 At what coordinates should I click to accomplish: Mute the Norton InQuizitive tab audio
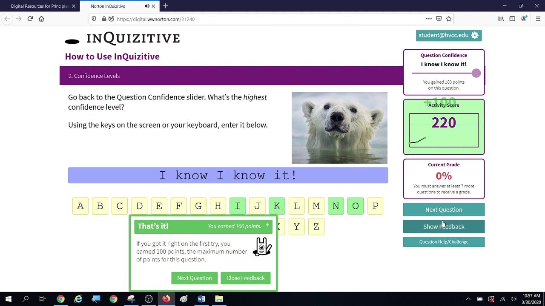pyautogui.click(x=147, y=6)
